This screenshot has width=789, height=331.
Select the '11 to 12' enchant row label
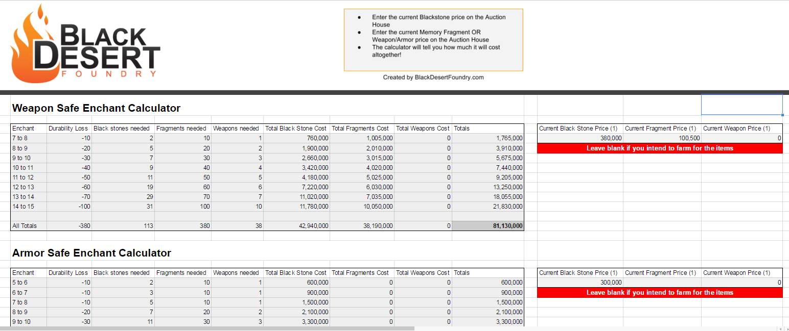tap(29, 177)
